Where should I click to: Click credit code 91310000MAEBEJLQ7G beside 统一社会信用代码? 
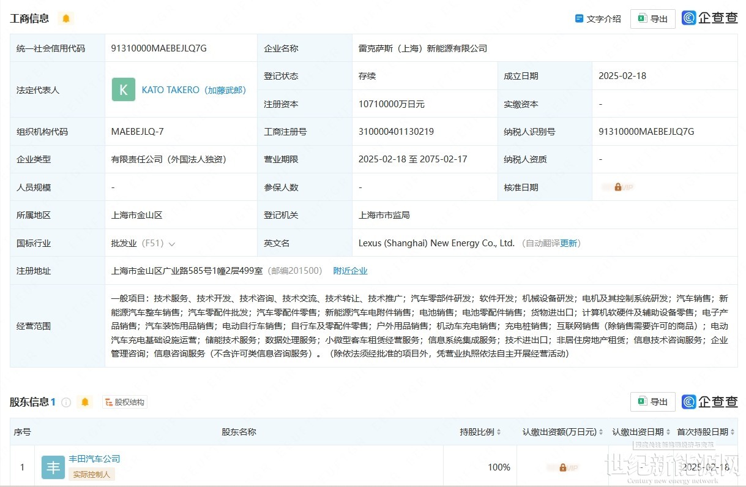pyautogui.click(x=159, y=48)
